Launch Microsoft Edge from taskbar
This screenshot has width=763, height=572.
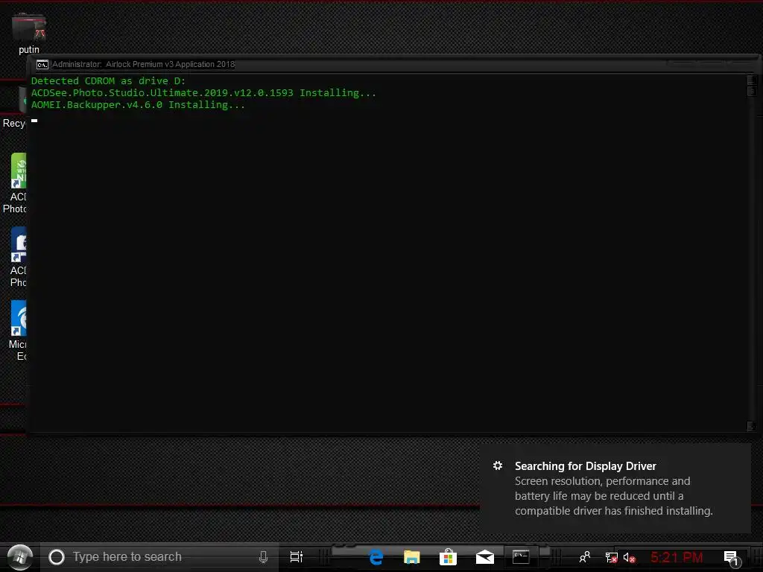[376, 557]
